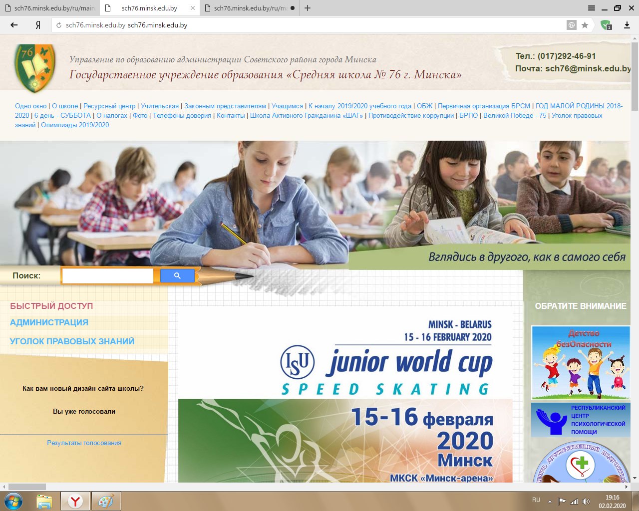639x511 pixels.
Task: Open the Windows Start menu
Action: click(x=13, y=501)
